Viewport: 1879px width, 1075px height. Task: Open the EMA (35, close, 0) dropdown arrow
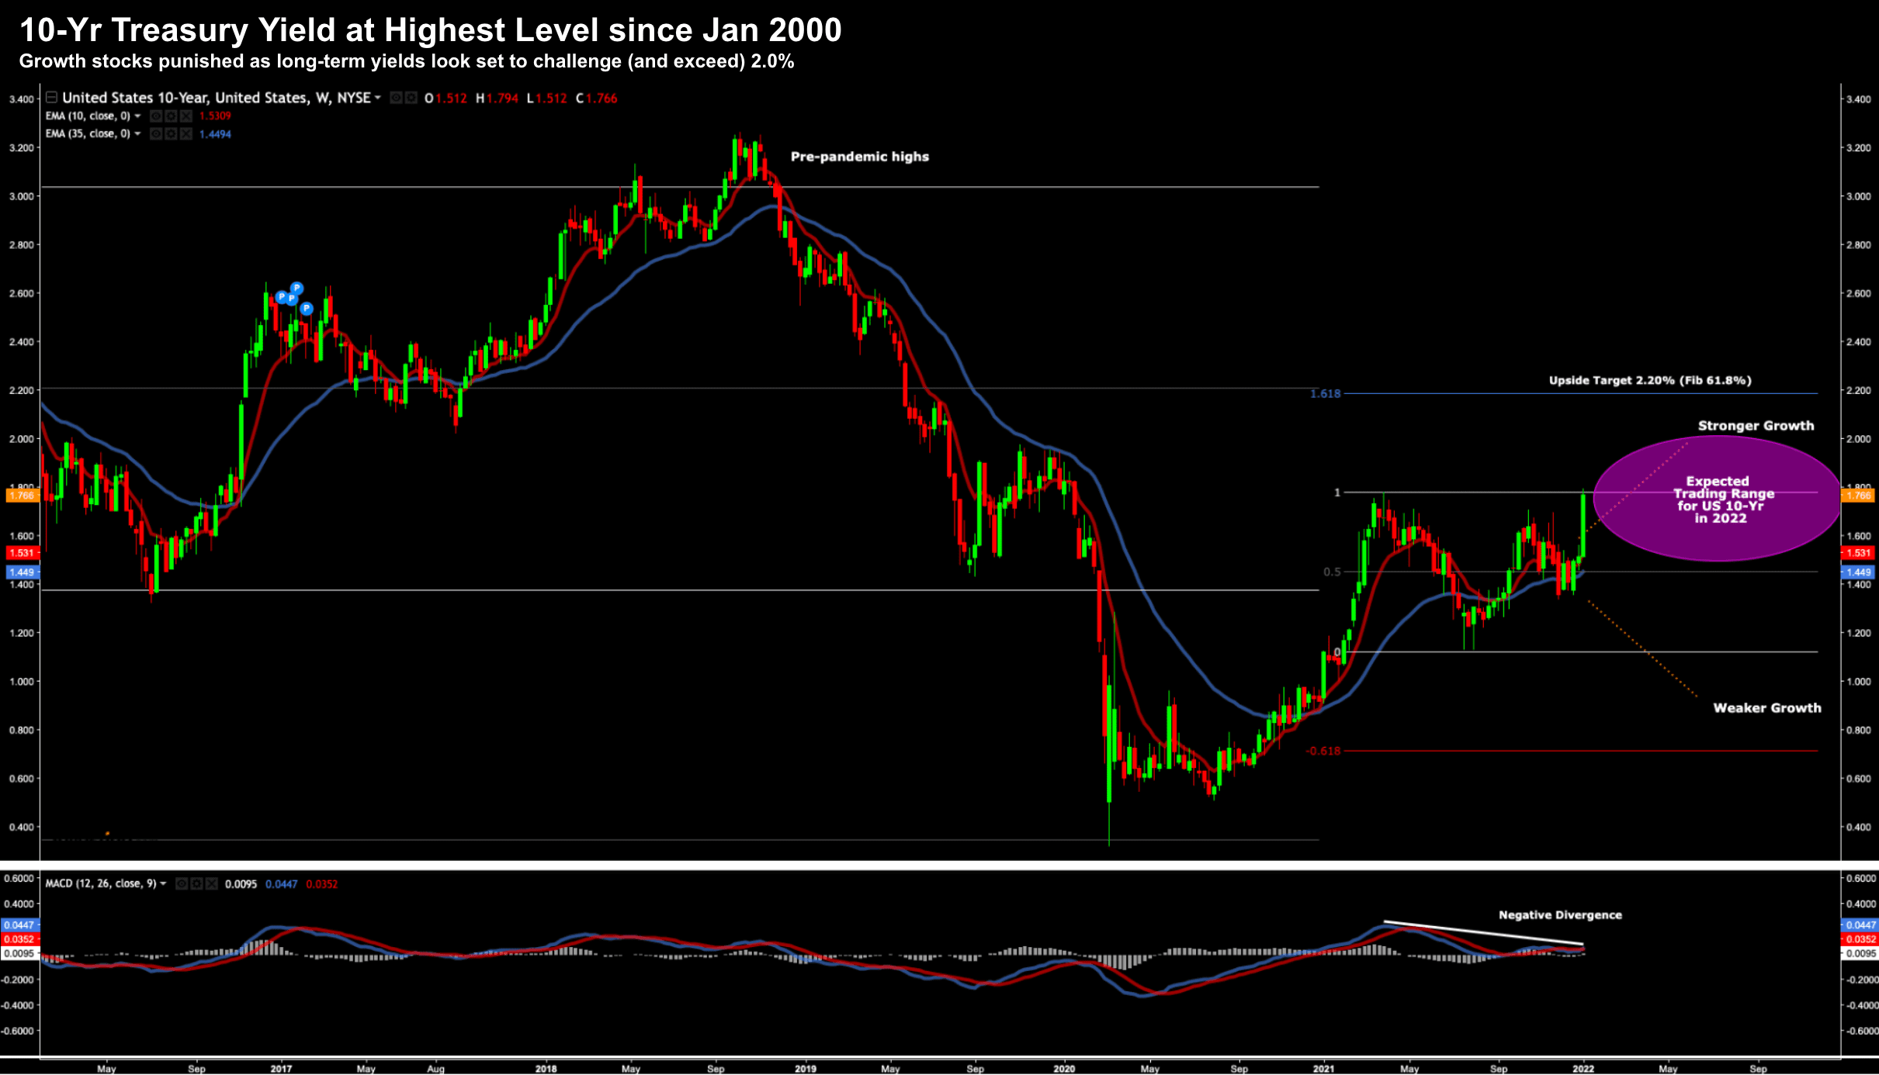pos(137,133)
